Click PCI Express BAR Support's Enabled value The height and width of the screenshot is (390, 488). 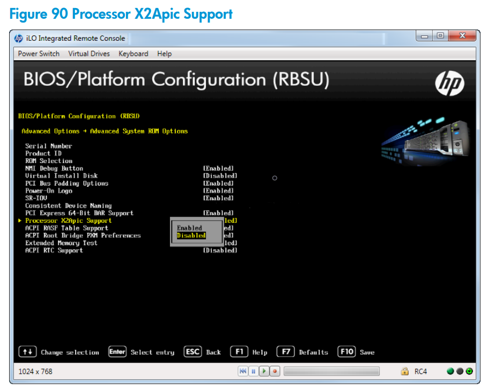click(x=218, y=213)
